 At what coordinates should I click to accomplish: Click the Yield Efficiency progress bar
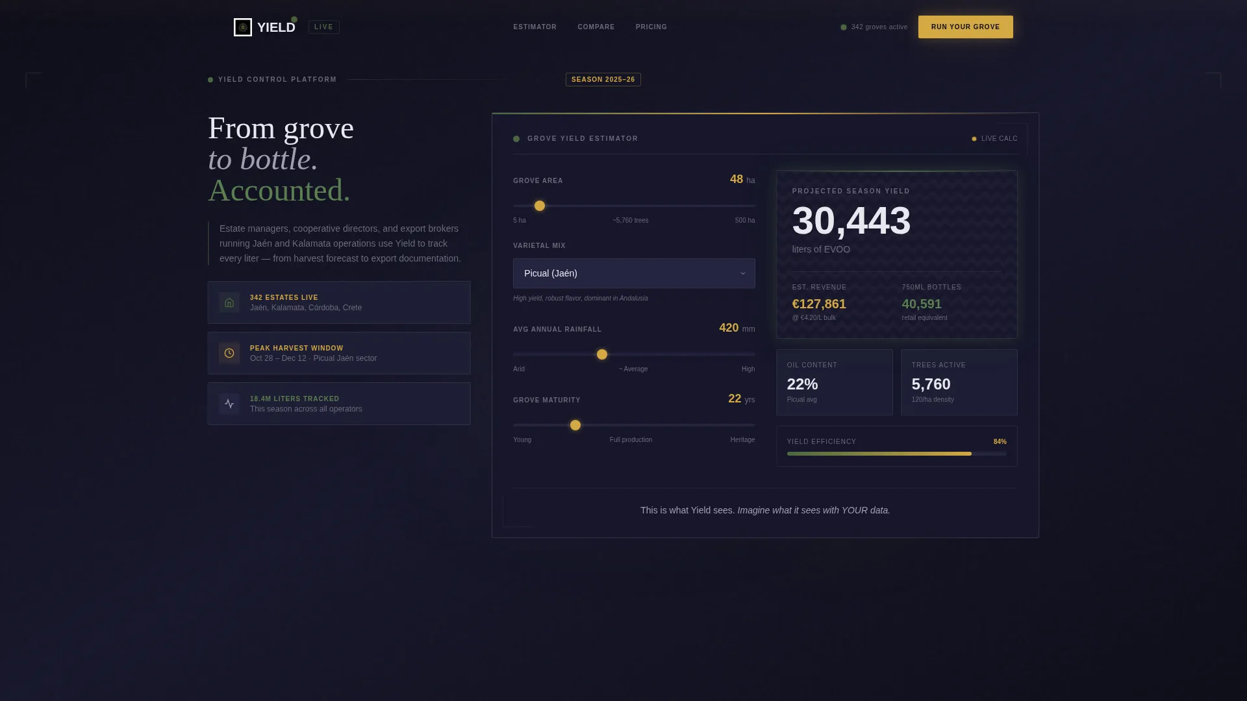[x=896, y=454]
